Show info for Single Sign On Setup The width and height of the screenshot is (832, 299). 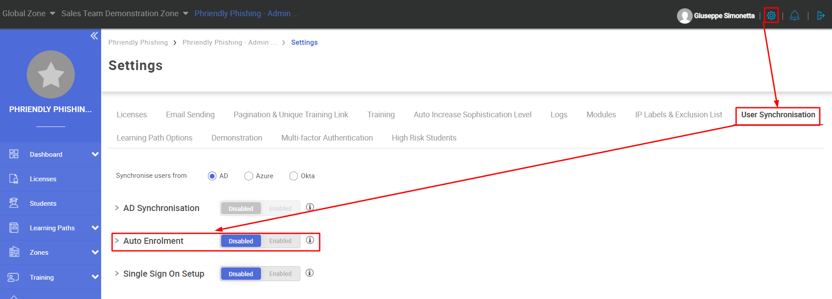tap(310, 273)
